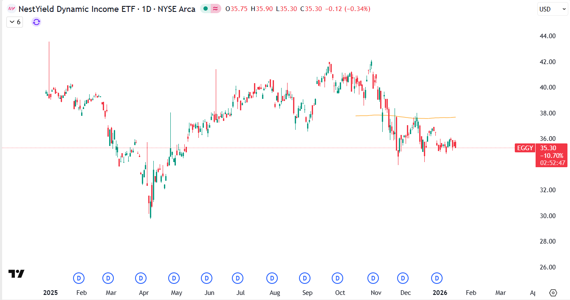The width and height of the screenshot is (570, 300).
Task: Click the −0.12 (−0.34%) change text
Action: pos(347,9)
